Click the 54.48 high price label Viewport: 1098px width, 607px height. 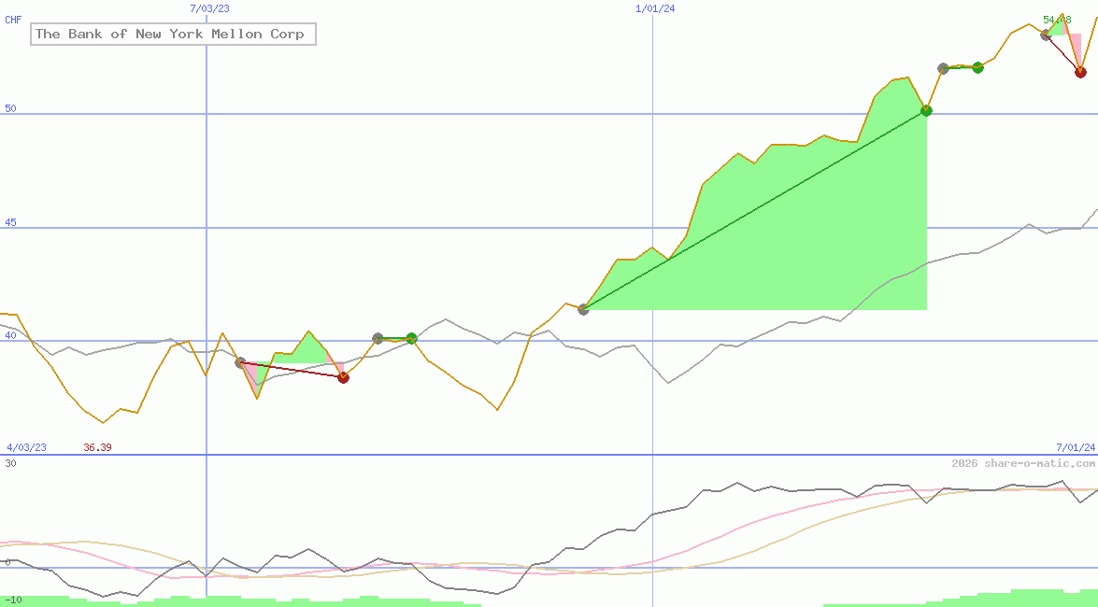click(x=1056, y=20)
